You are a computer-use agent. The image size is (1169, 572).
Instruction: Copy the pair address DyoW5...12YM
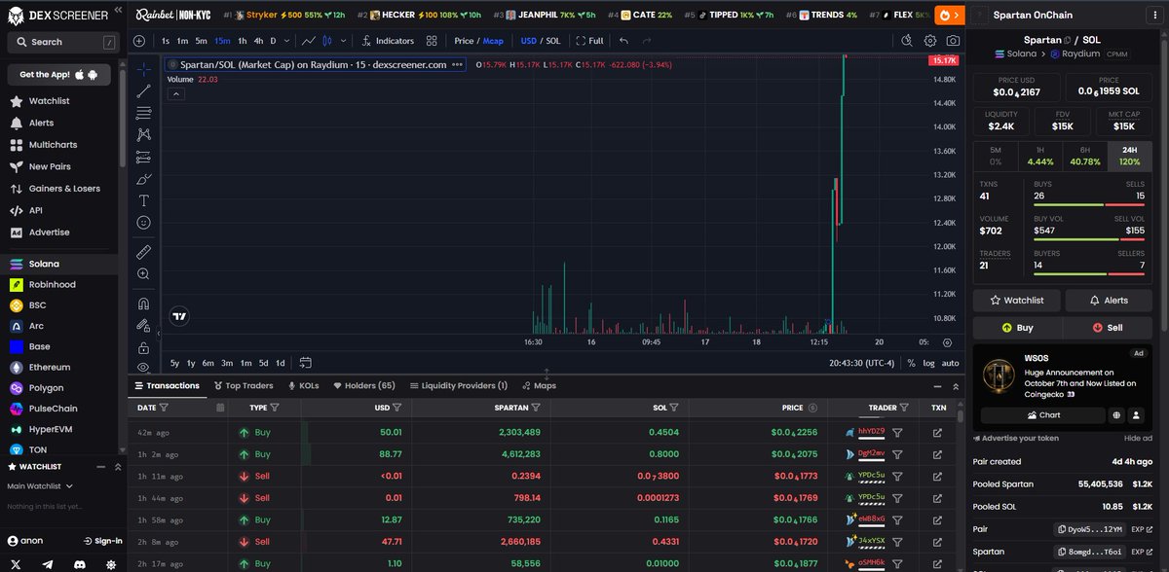(1088, 529)
